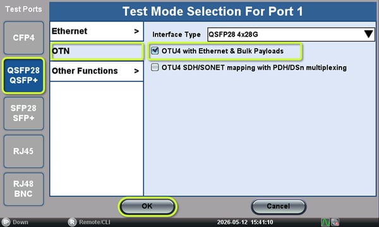Viewport: 379px width, 227px height.
Task: Click the 'Interface Type' label
Action: [x=176, y=35]
